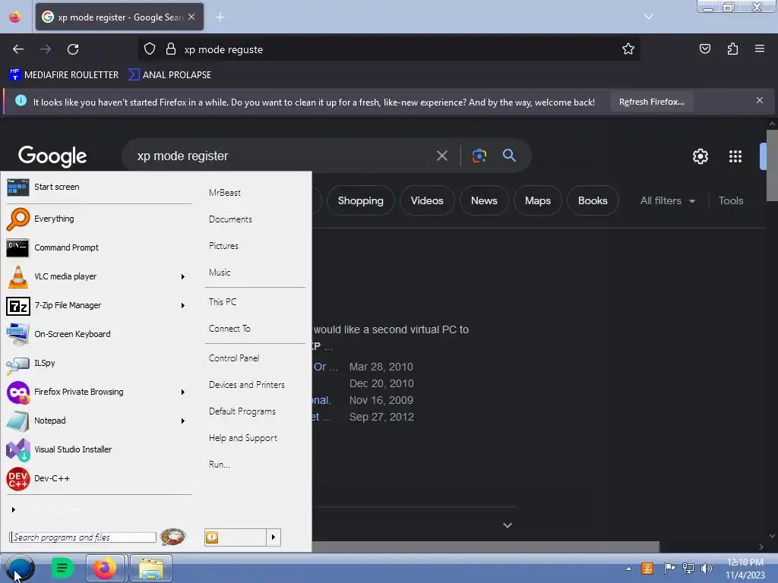Click horizontal scrollbar of the page
The height and width of the screenshot is (583, 778).
click(485, 547)
